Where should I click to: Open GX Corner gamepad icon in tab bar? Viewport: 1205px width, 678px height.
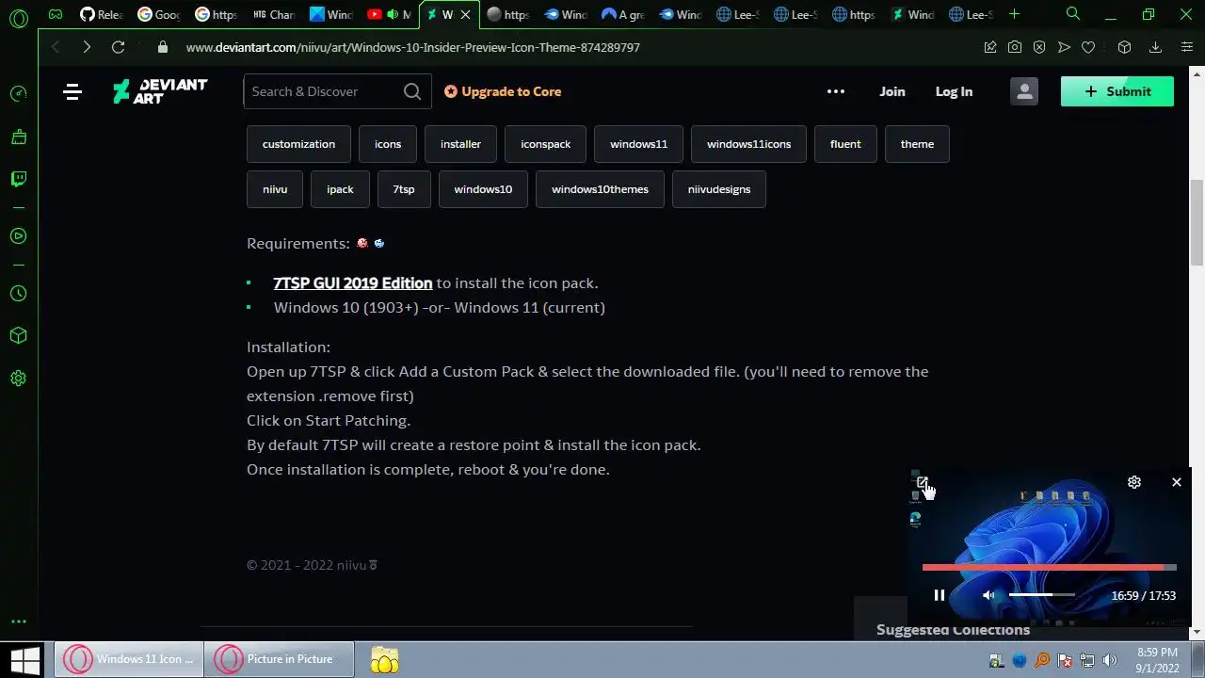pyautogui.click(x=56, y=14)
